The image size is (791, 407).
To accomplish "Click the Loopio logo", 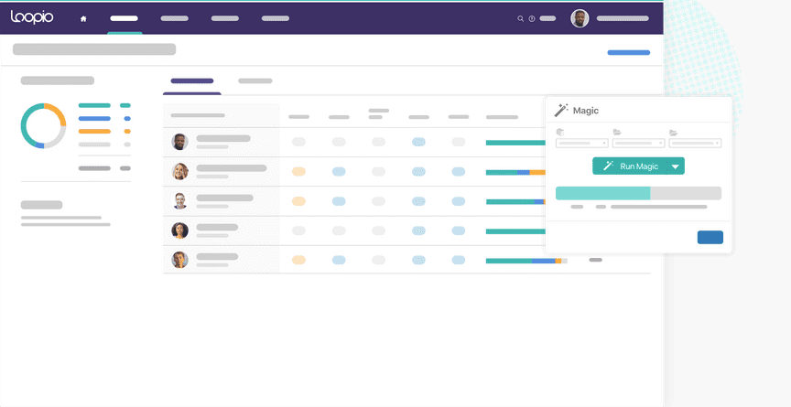I will (x=32, y=17).
